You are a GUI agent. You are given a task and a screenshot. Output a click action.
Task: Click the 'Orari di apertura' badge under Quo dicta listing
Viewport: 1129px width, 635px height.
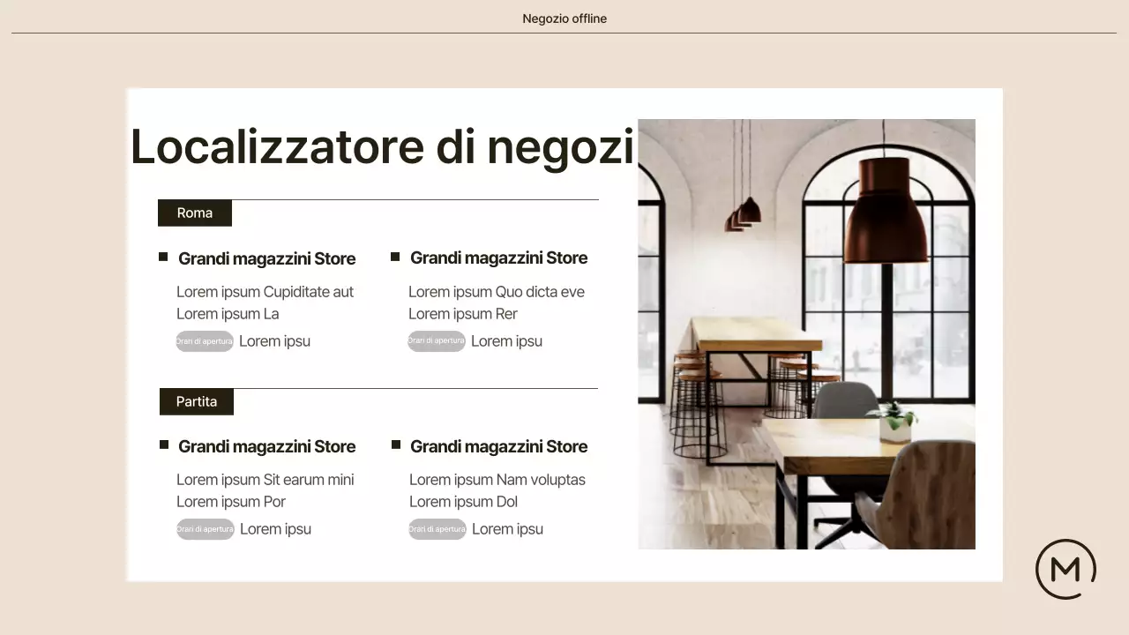[436, 341]
